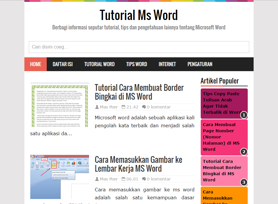
Task: Open the 06.01 post timestamp
Action: coord(132,179)
